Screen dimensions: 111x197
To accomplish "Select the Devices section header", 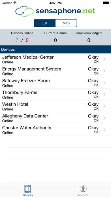I will (x=55, y=49).
